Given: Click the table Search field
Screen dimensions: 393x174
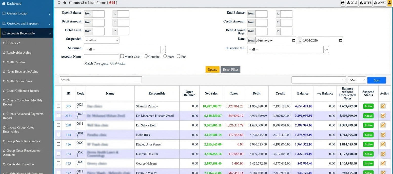Looking at the screenshot, I should [x=101, y=80].
